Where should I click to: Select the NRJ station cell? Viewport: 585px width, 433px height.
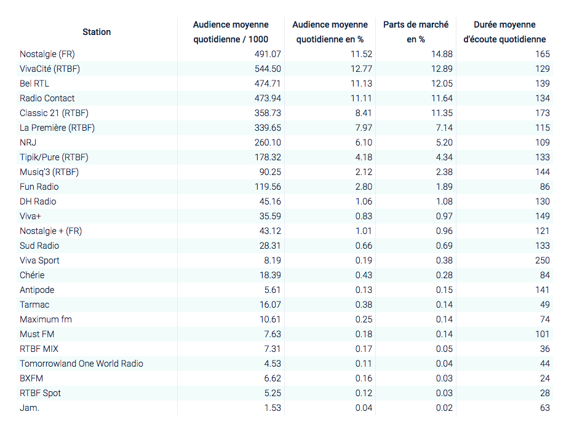click(29, 142)
